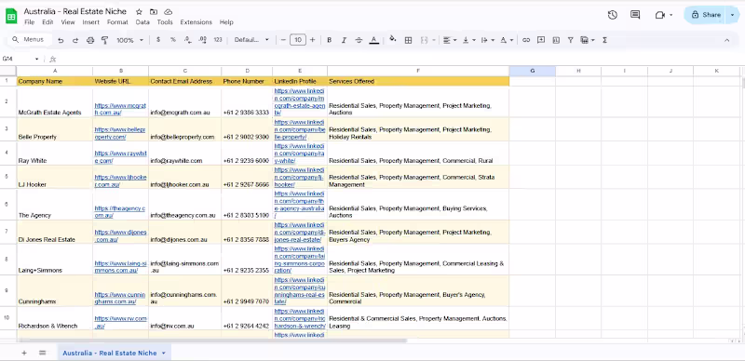Toggle italic formatting

click(344, 40)
